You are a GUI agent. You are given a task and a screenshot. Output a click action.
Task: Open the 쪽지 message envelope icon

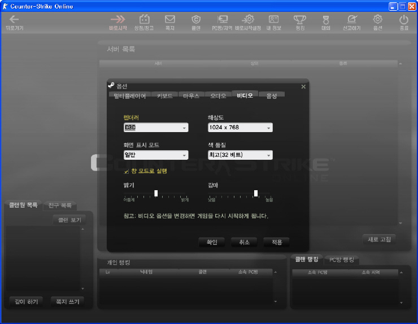[x=170, y=19]
